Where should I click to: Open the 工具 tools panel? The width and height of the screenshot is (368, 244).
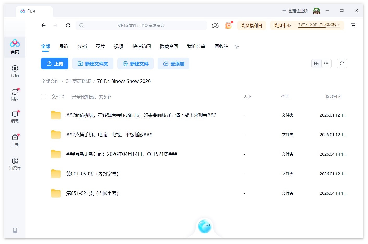click(15, 139)
